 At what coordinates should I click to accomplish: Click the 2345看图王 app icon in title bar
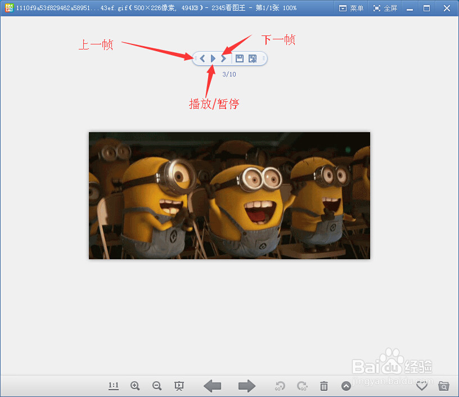tap(9, 8)
